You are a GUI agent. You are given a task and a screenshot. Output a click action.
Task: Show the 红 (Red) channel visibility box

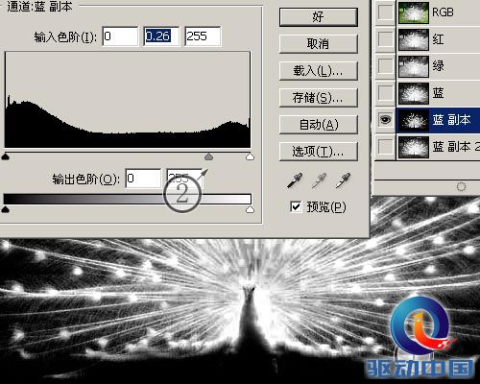385,39
